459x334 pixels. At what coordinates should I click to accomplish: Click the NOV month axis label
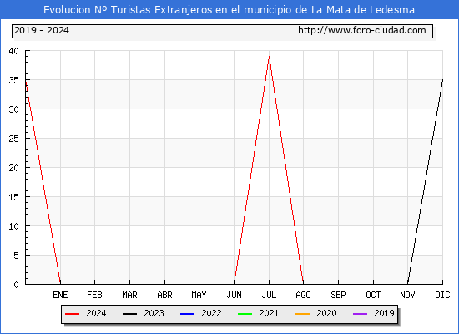407,295
